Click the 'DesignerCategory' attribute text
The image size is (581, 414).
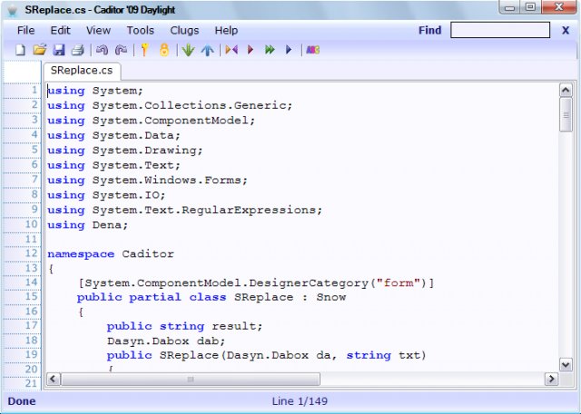[309, 283]
